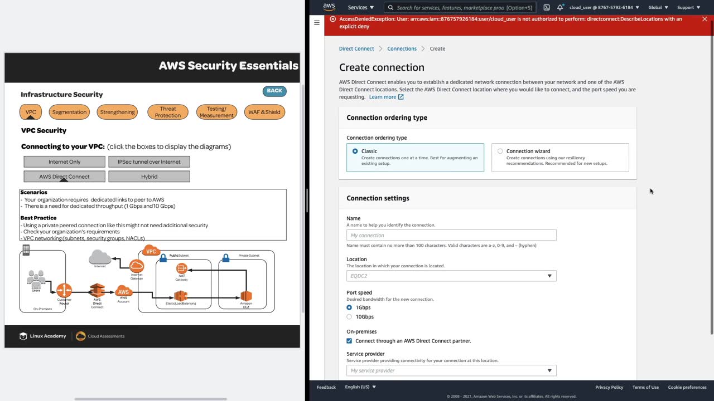Image resolution: width=714 pixels, height=401 pixels.
Task: Open the Service provider dropdown
Action: pyautogui.click(x=451, y=370)
